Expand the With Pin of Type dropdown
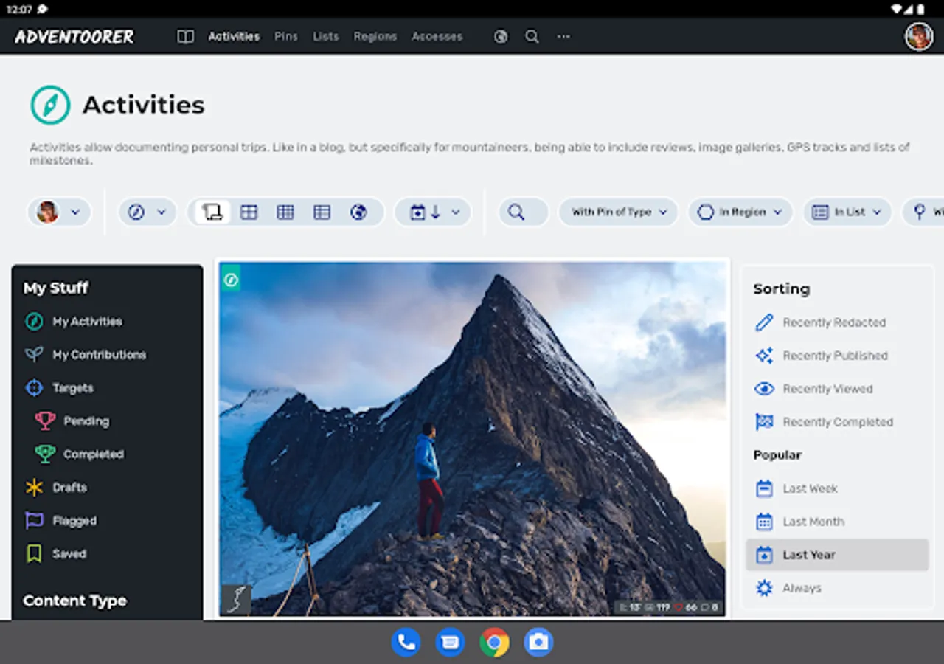The image size is (944, 664). pyautogui.click(x=618, y=212)
